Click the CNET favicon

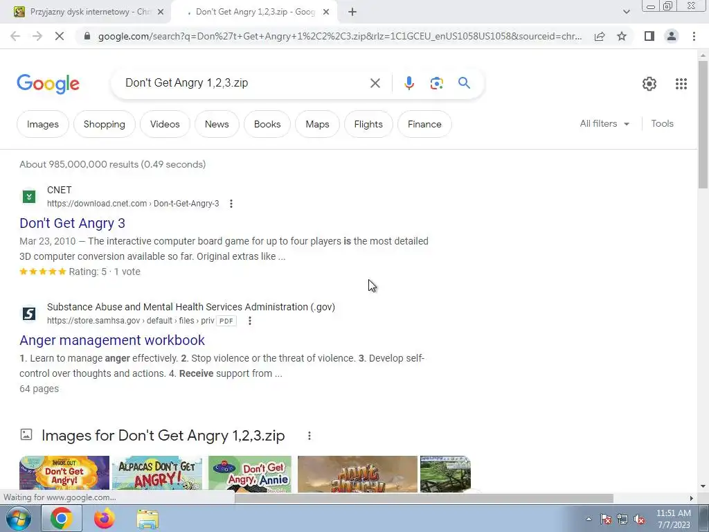coord(29,197)
